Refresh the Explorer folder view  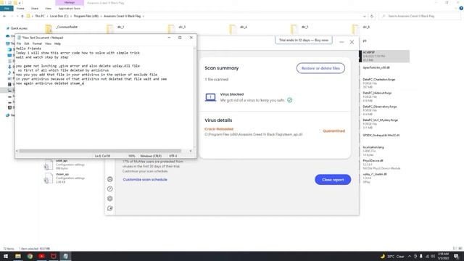[x=372, y=16]
